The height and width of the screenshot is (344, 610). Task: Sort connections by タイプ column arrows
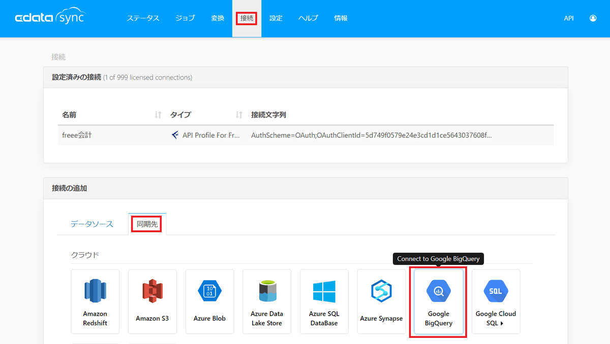239,115
